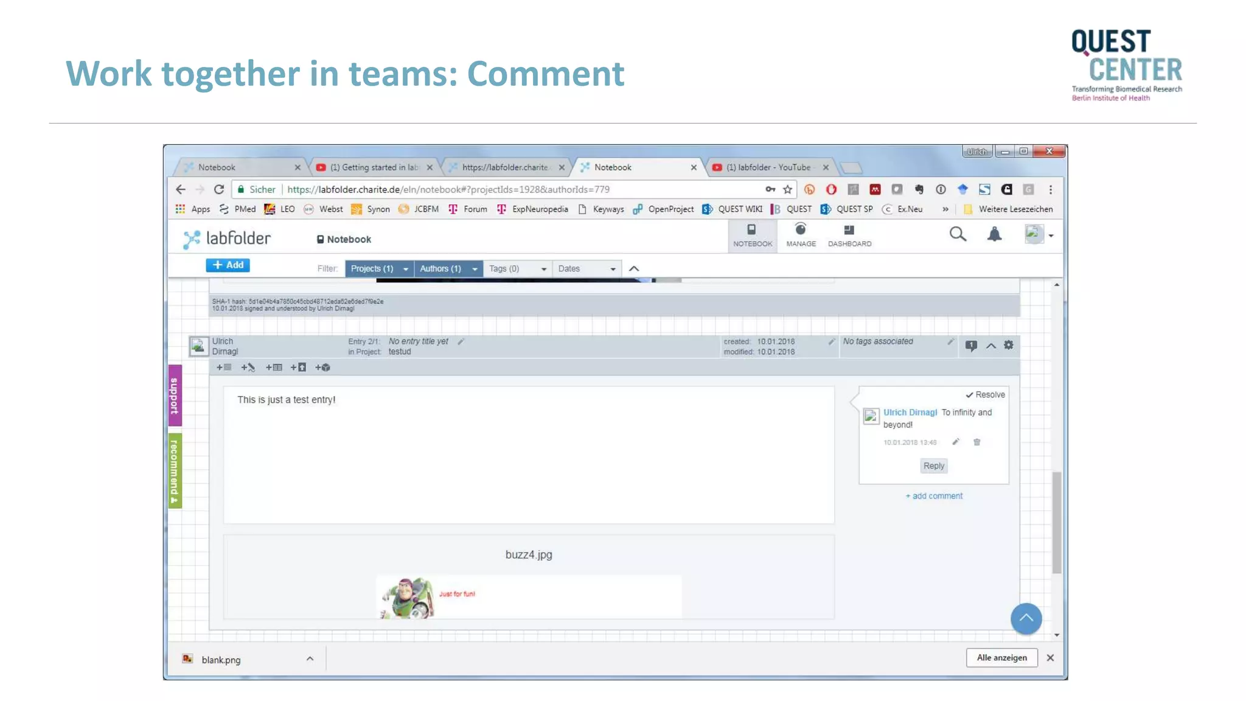
Task: Open the JCBFM bookmark
Action: point(419,209)
